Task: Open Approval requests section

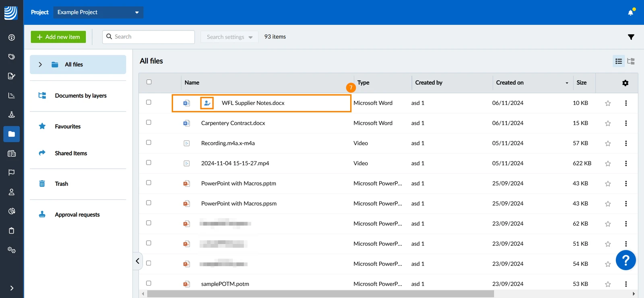Action: click(x=78, y=215)
